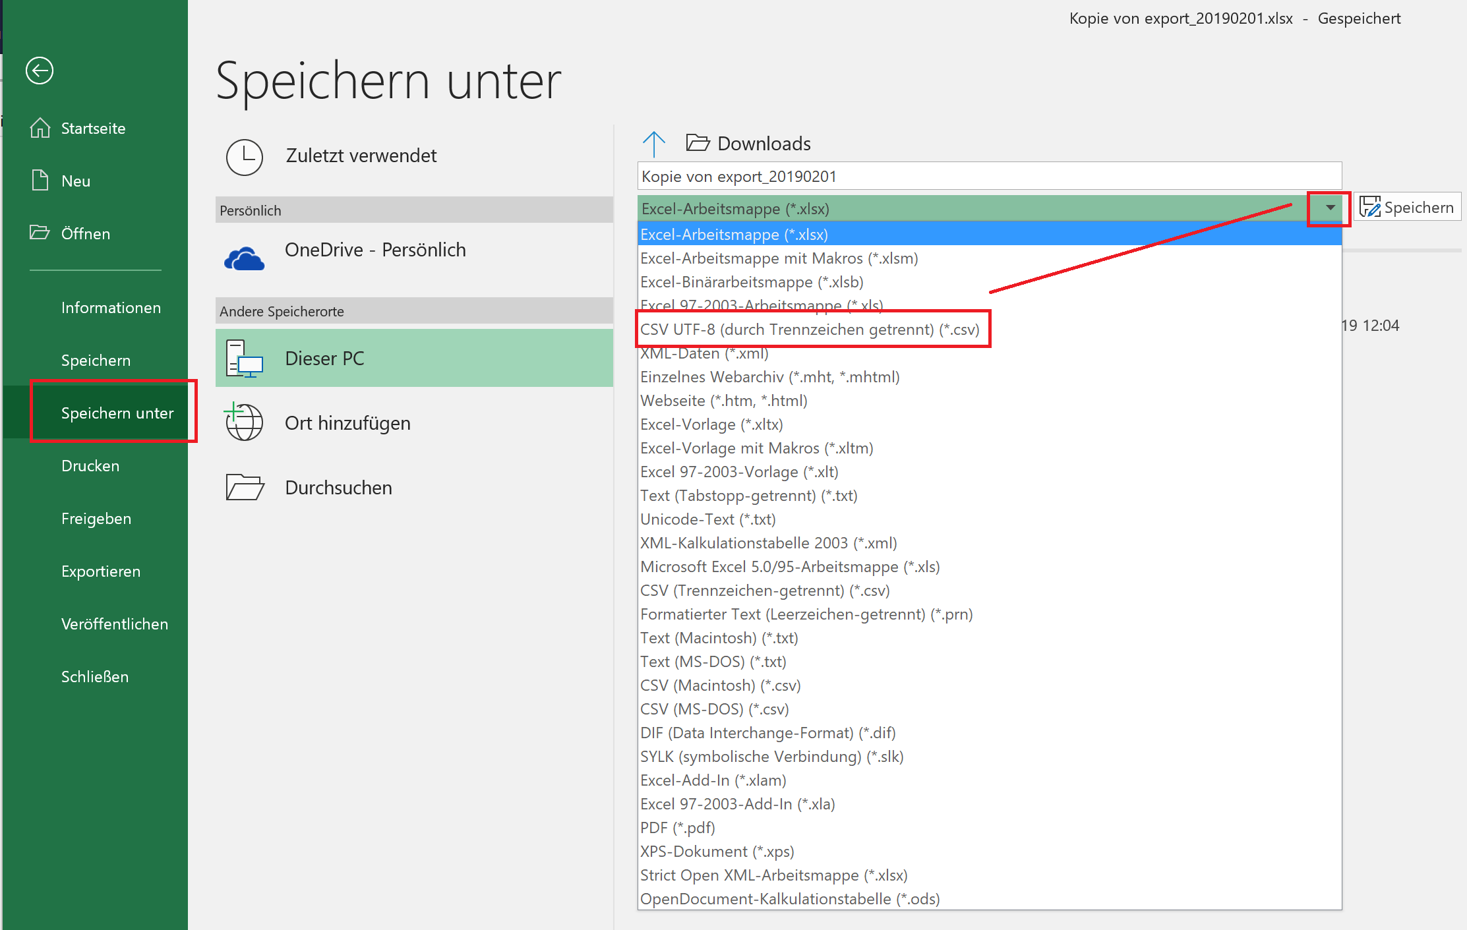The width and height of the screenshot is (1467, 930).
Task: Click the OneDrive cloud icon
Action: tap(244, 259)
